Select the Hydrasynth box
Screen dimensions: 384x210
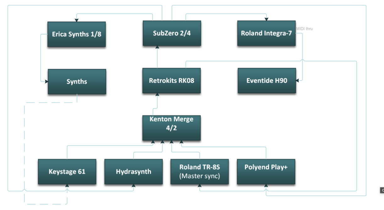(133, 171)
